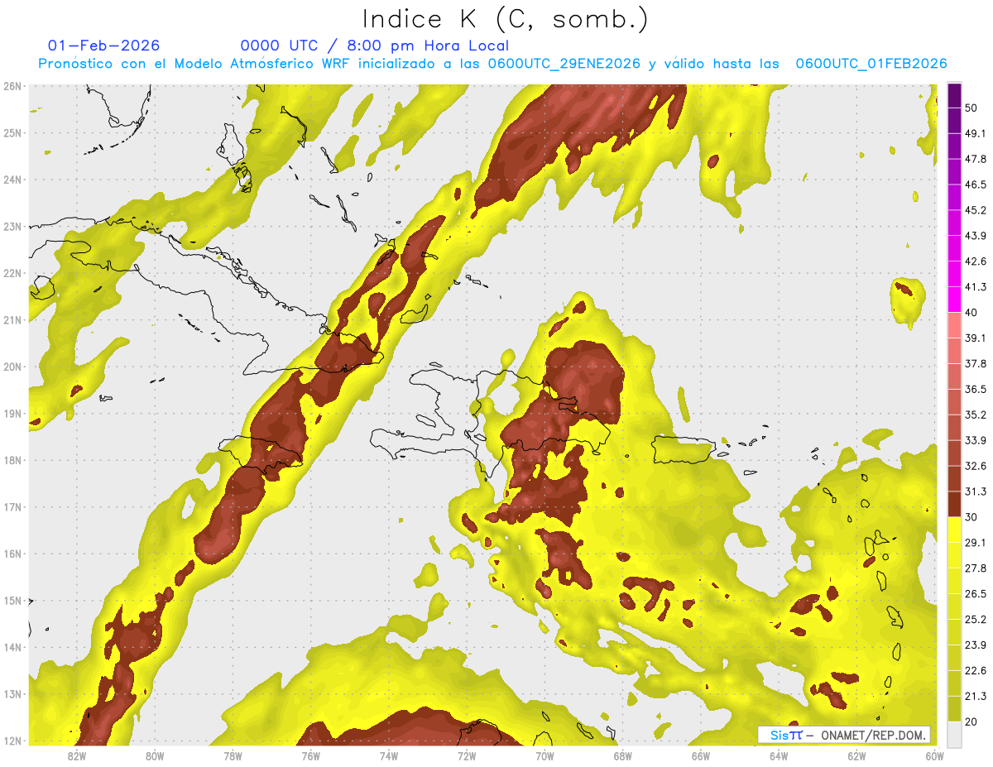Click the chart title 'Indice K (C, somb.)'
Image resolution: width=993 pixels, height=767 pixels.
506,19
